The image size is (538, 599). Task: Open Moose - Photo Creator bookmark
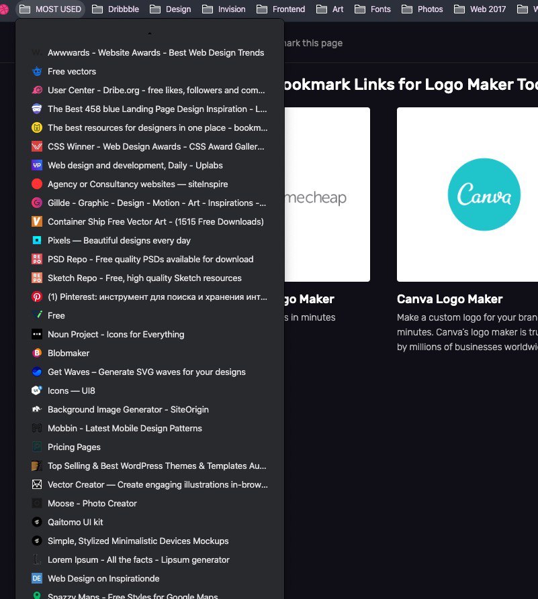click(150, 504)
